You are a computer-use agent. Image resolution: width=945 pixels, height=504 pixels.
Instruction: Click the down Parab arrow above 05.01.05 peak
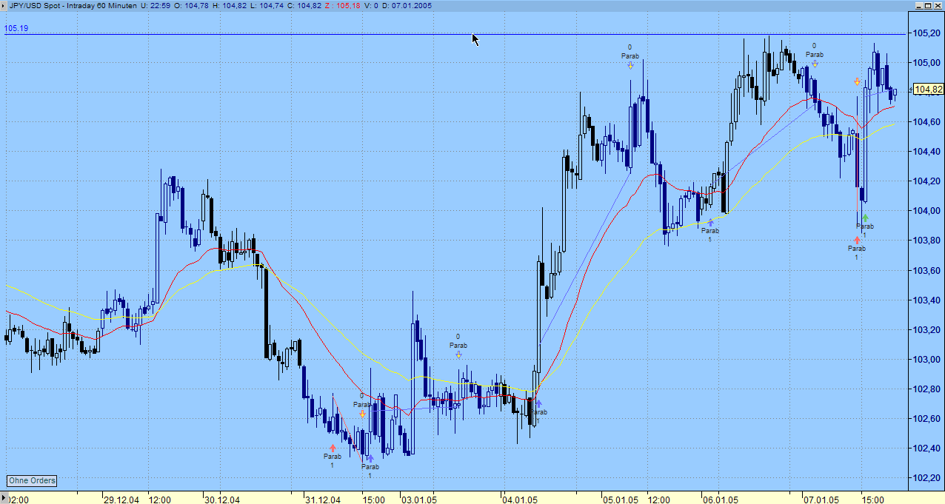630,64
